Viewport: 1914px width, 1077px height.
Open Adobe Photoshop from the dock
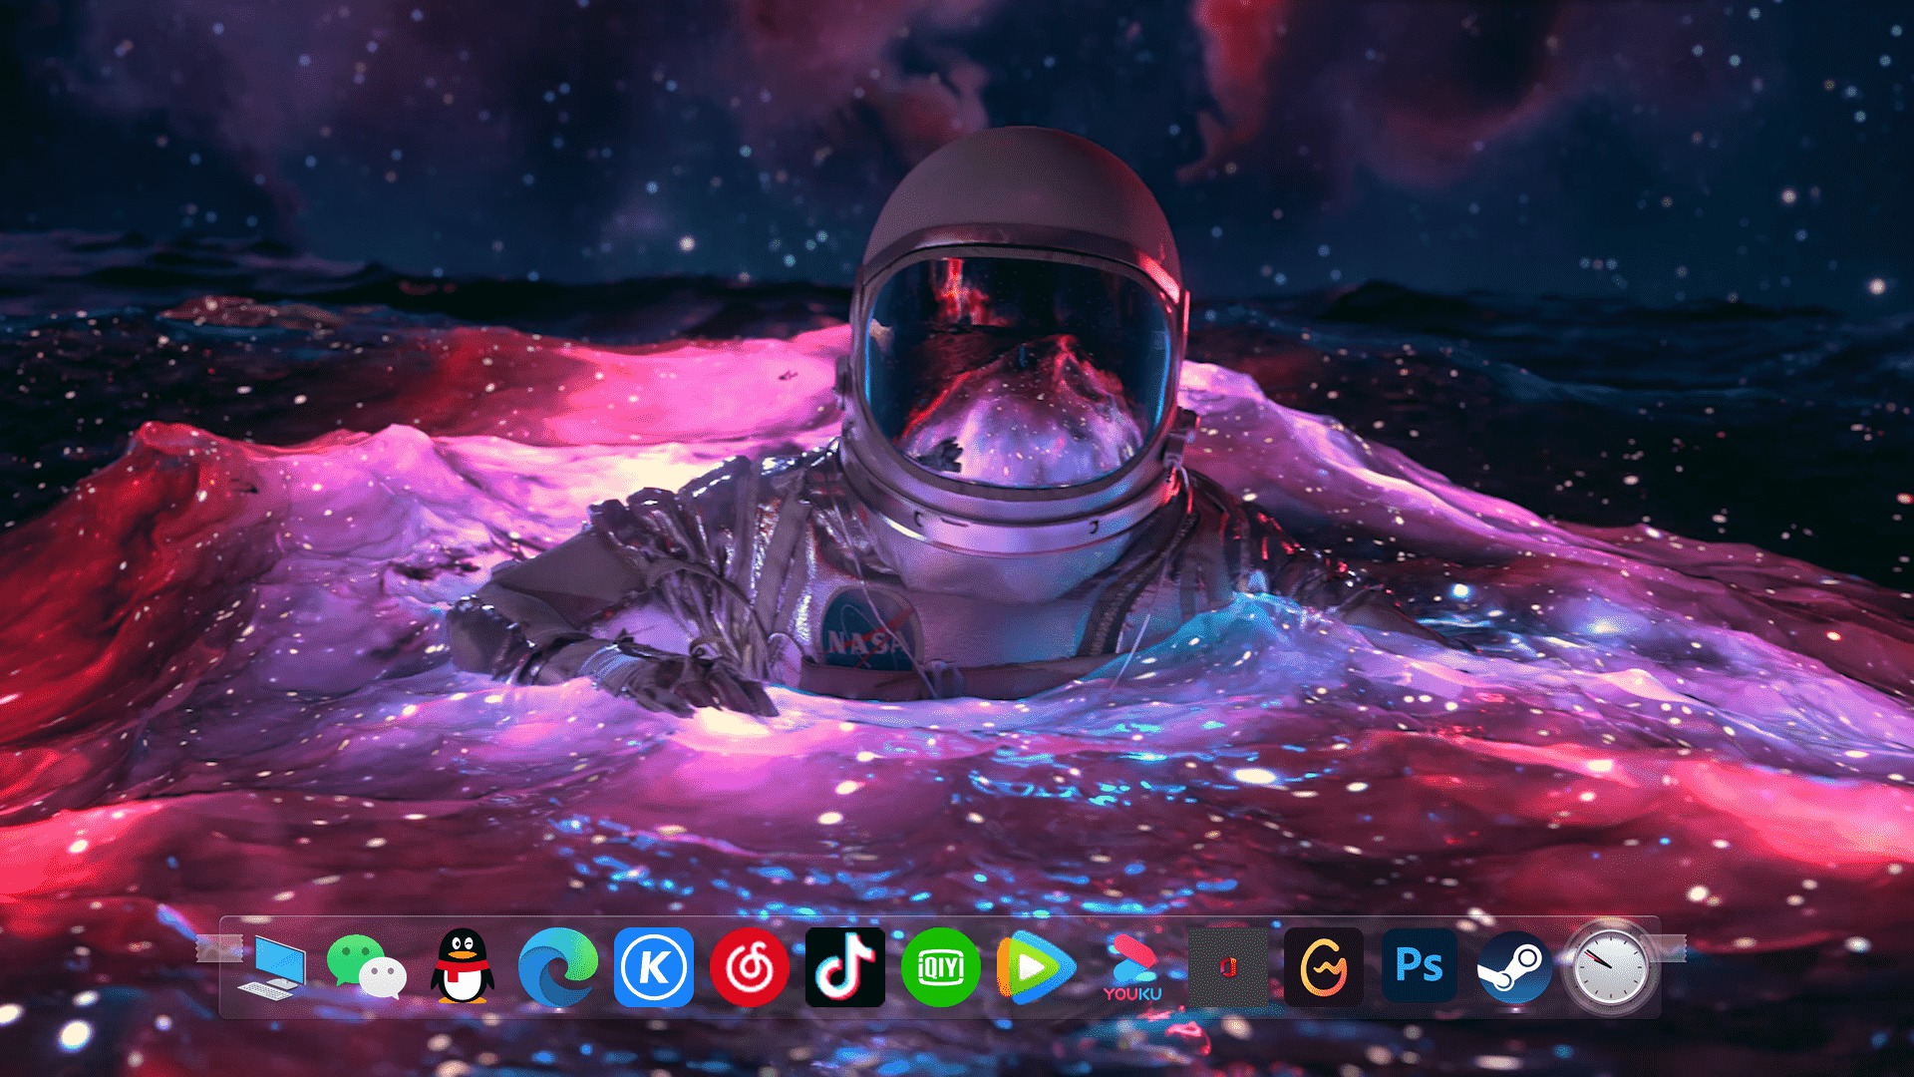pos(1420,965)
